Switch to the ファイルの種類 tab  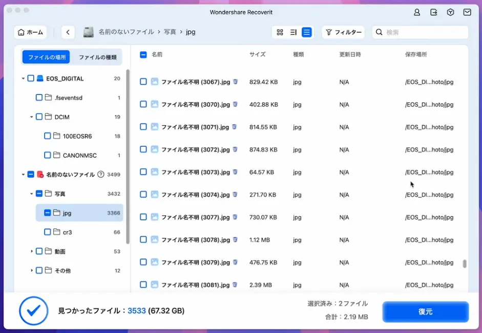pos(97,57)
